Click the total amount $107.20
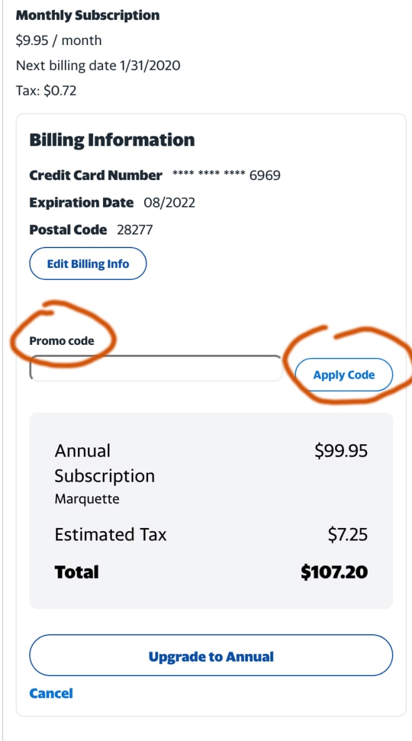Viewport: 412px width, 741px height. pos(335,572)
